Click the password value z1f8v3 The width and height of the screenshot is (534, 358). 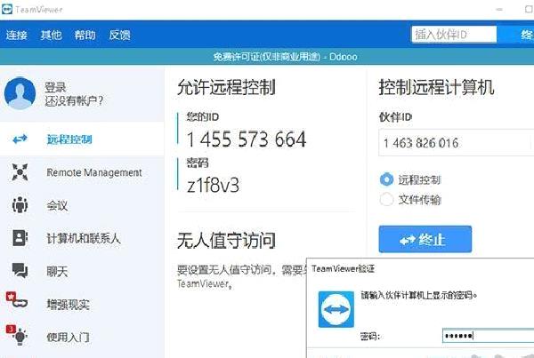click(x=214, y=186)
